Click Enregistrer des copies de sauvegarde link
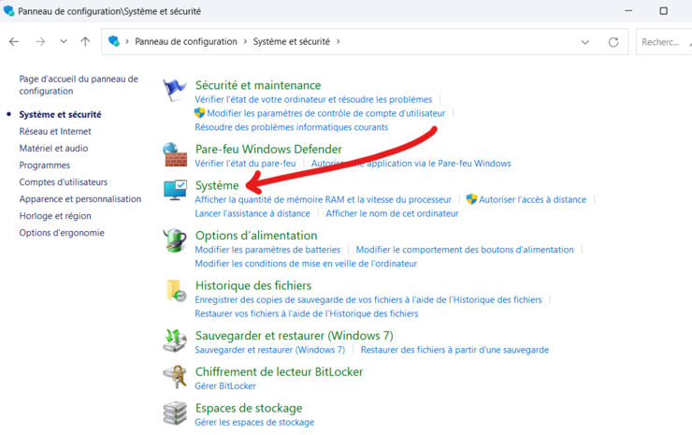The height and width of the screenshot is (435, 692). 368,300
